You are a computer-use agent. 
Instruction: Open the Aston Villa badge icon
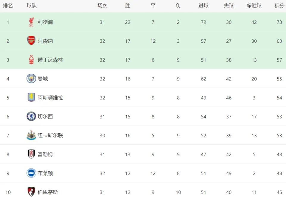pos(31,97)
